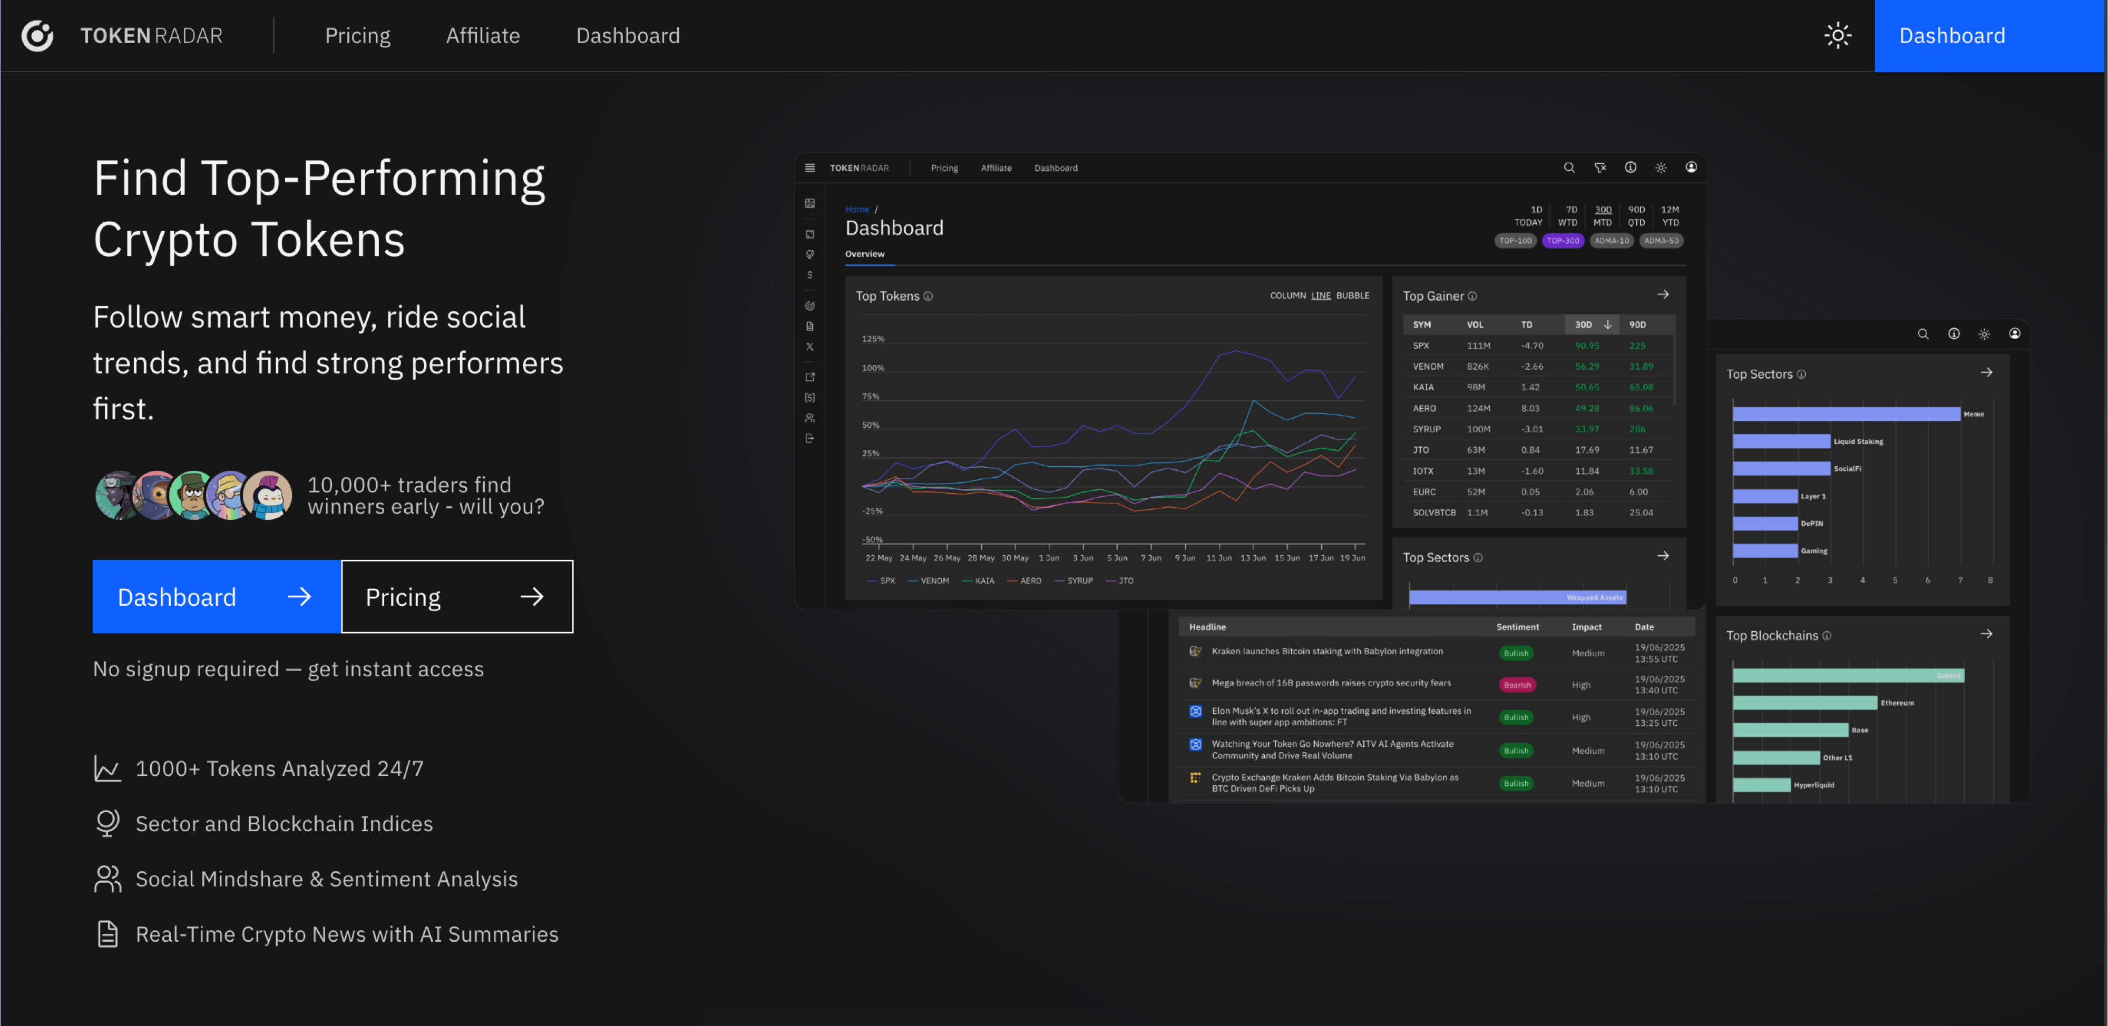Open the user account icon at top right

click(x=1692, y=167)
